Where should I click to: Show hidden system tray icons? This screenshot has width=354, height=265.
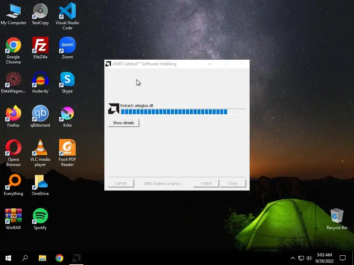(x=292, y=258)
